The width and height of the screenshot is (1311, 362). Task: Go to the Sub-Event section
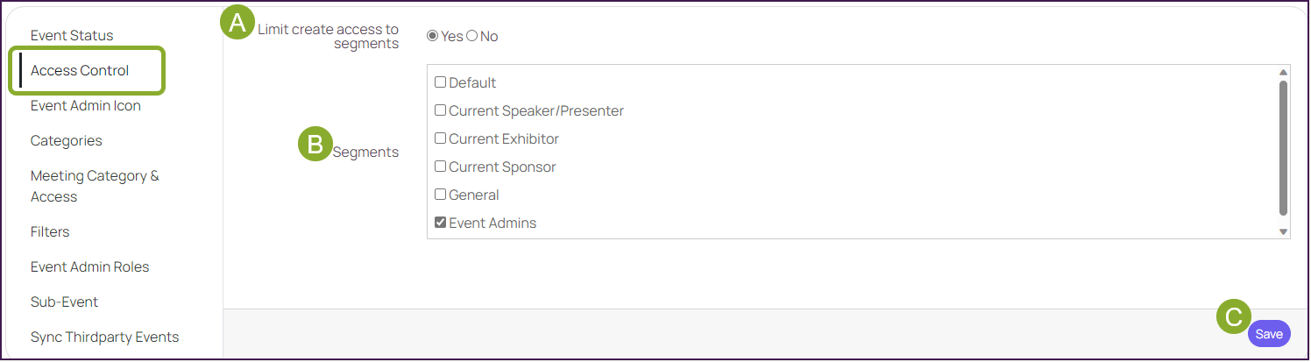click(64, 302)
